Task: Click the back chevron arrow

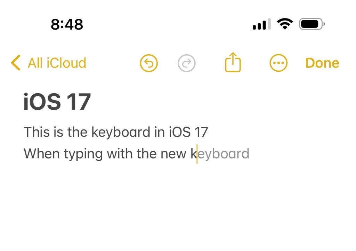Action: tap(16, 63)
